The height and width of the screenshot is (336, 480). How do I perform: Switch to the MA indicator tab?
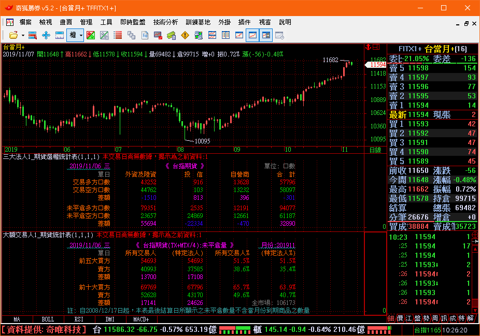(x=17, y=319)
